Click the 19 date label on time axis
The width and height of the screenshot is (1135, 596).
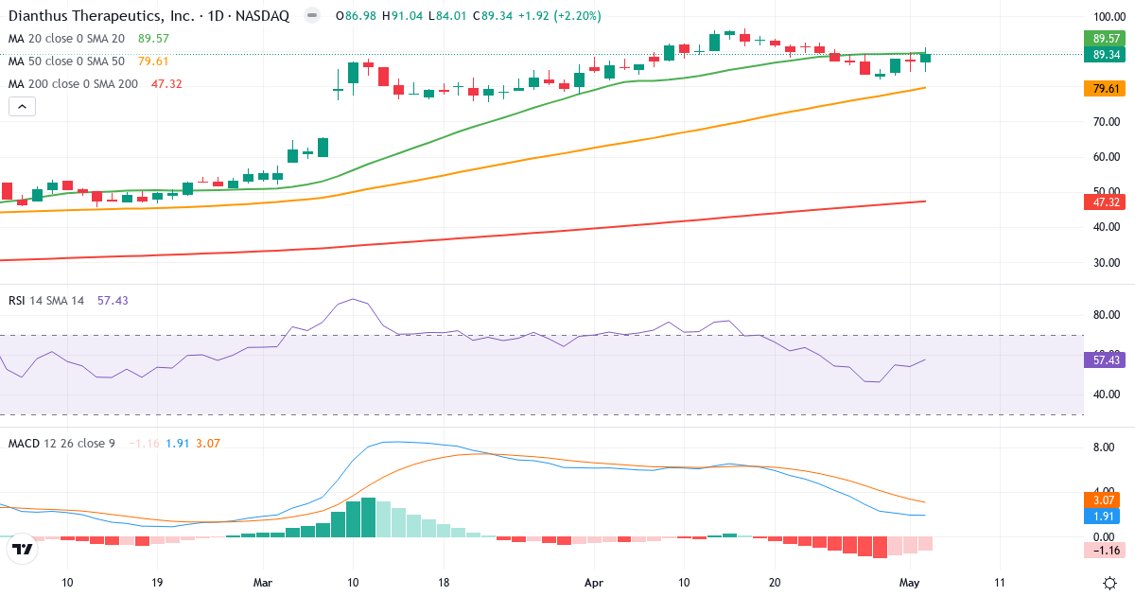tap(156, 583)
